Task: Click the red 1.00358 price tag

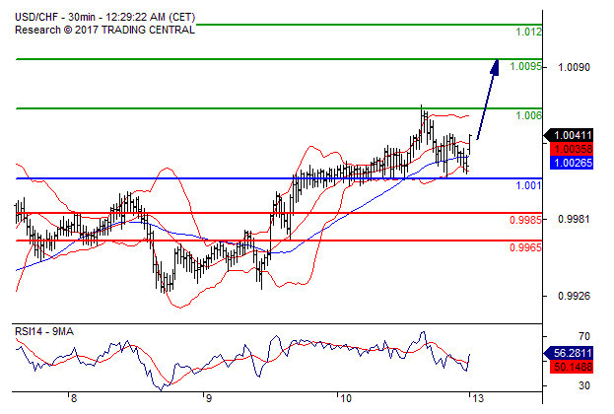Action: point(572,149)
